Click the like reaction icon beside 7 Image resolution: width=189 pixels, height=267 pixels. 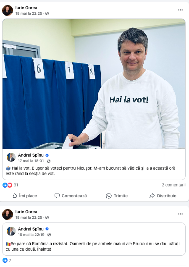click(5, 260)
